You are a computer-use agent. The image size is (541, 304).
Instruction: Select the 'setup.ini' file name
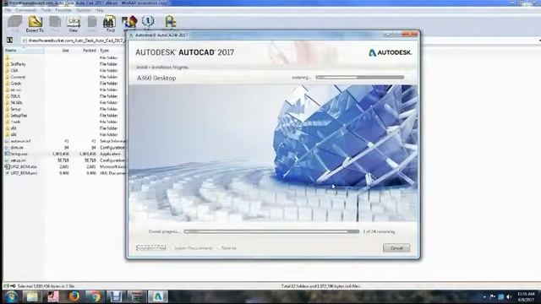click(x=19, y=160)
